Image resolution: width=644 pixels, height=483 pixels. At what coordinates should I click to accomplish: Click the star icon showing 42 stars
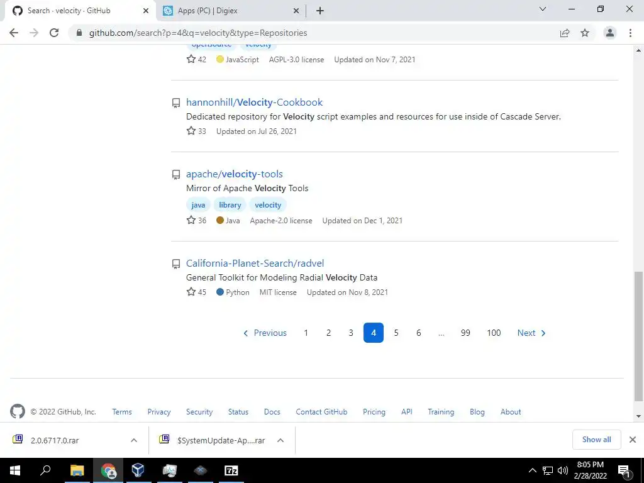pyautogui.click(x=191, y=59)
